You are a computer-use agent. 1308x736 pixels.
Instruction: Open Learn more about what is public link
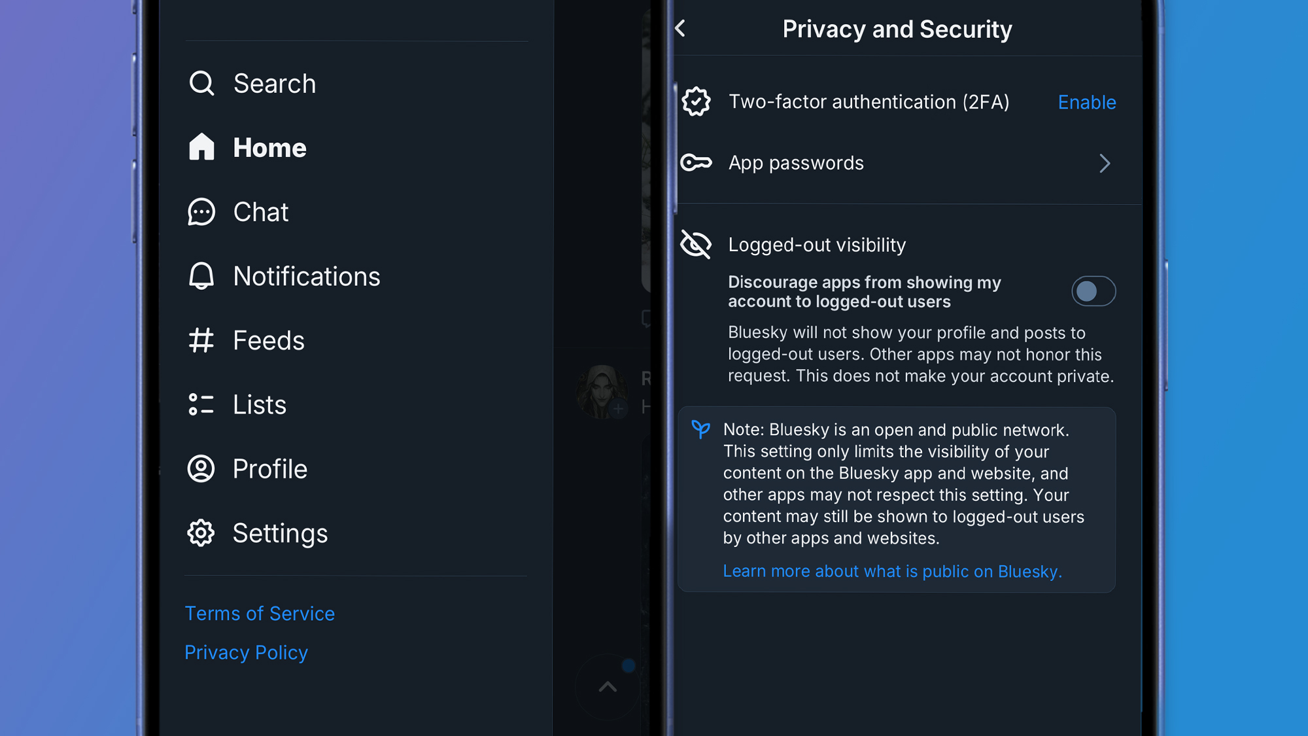point(892,571)
